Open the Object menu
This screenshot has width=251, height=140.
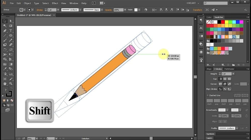pos(27,3)
